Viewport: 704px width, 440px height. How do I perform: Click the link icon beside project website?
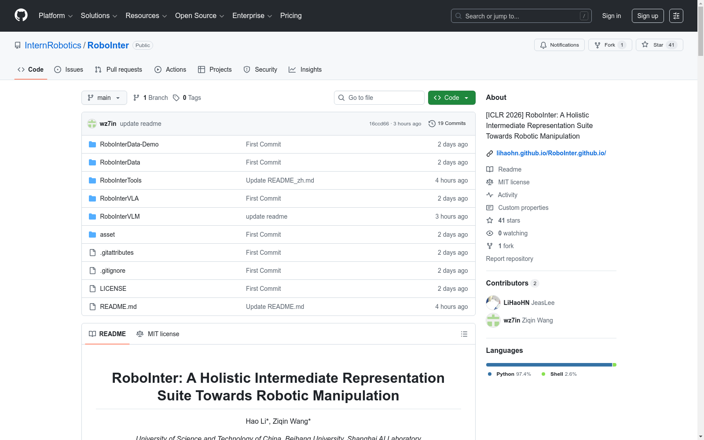(490, 154)
